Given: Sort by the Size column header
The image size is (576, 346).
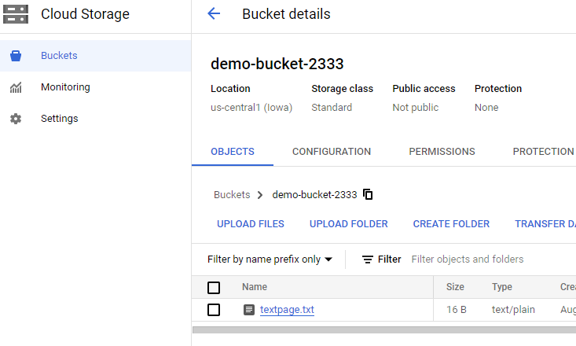Looking at the screenshot, I should (455, 287).
